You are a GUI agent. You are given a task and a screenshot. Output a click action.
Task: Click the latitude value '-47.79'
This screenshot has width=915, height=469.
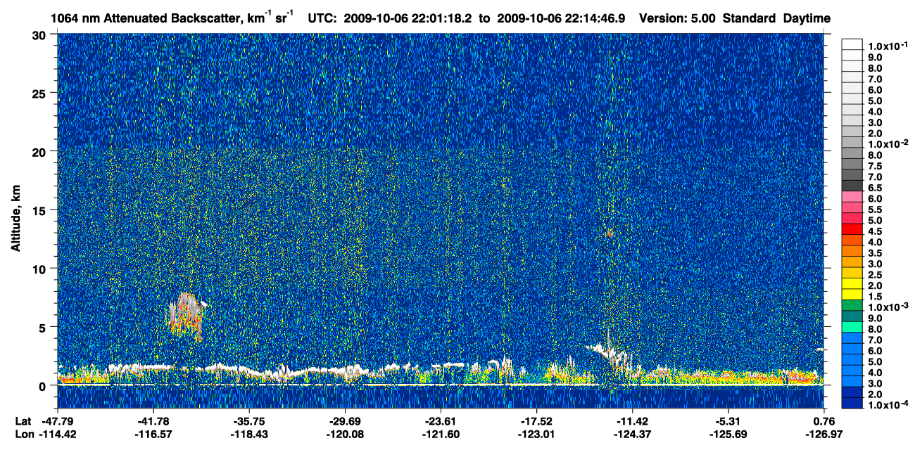58,420
